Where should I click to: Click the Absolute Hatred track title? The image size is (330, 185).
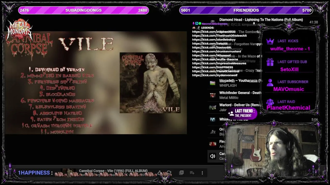click(57, 113)
